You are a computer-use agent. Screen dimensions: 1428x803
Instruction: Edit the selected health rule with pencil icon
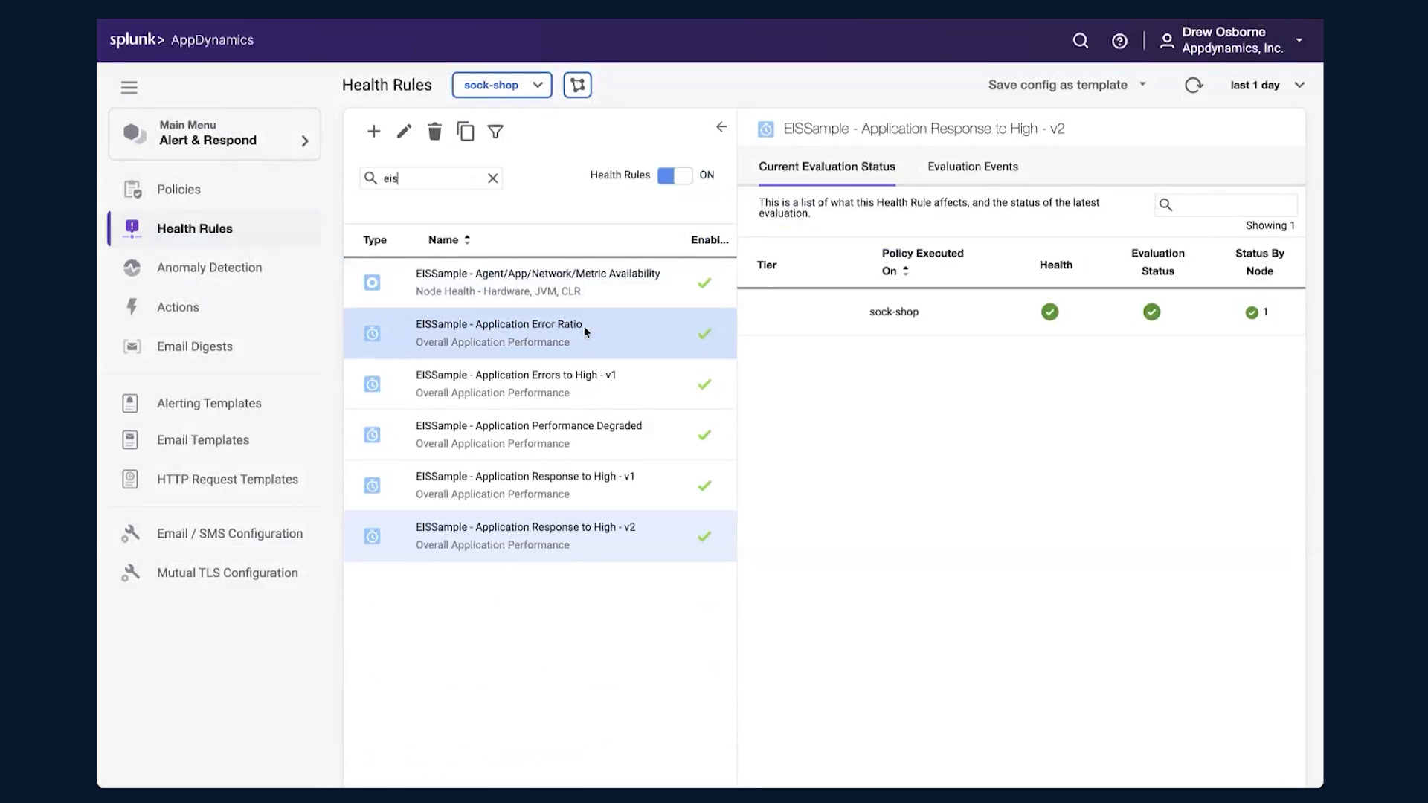pyautogui.click(x=404, y=132)
